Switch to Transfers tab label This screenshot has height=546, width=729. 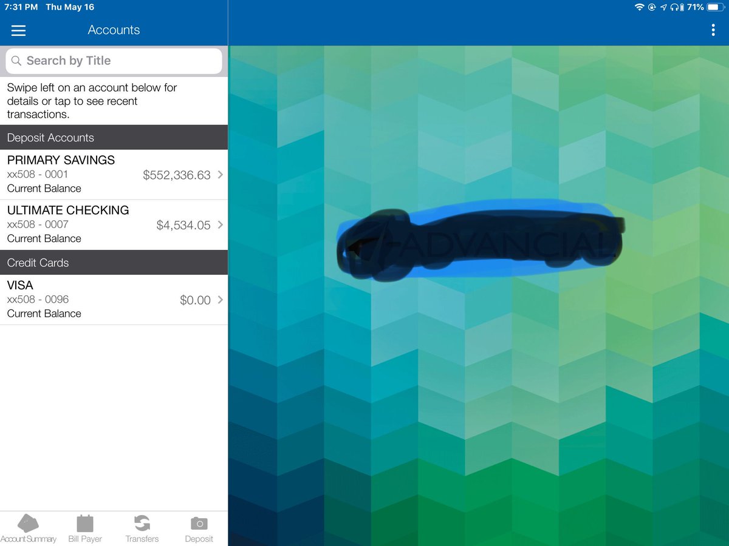click(142, 539)
